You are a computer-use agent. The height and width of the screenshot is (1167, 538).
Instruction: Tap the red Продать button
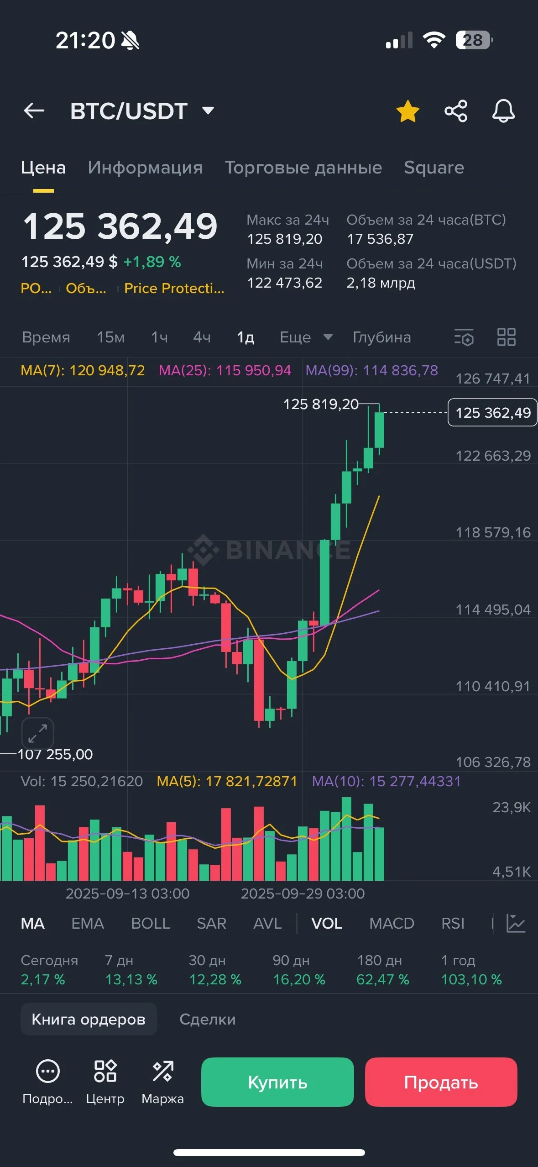pos(441,1082)
